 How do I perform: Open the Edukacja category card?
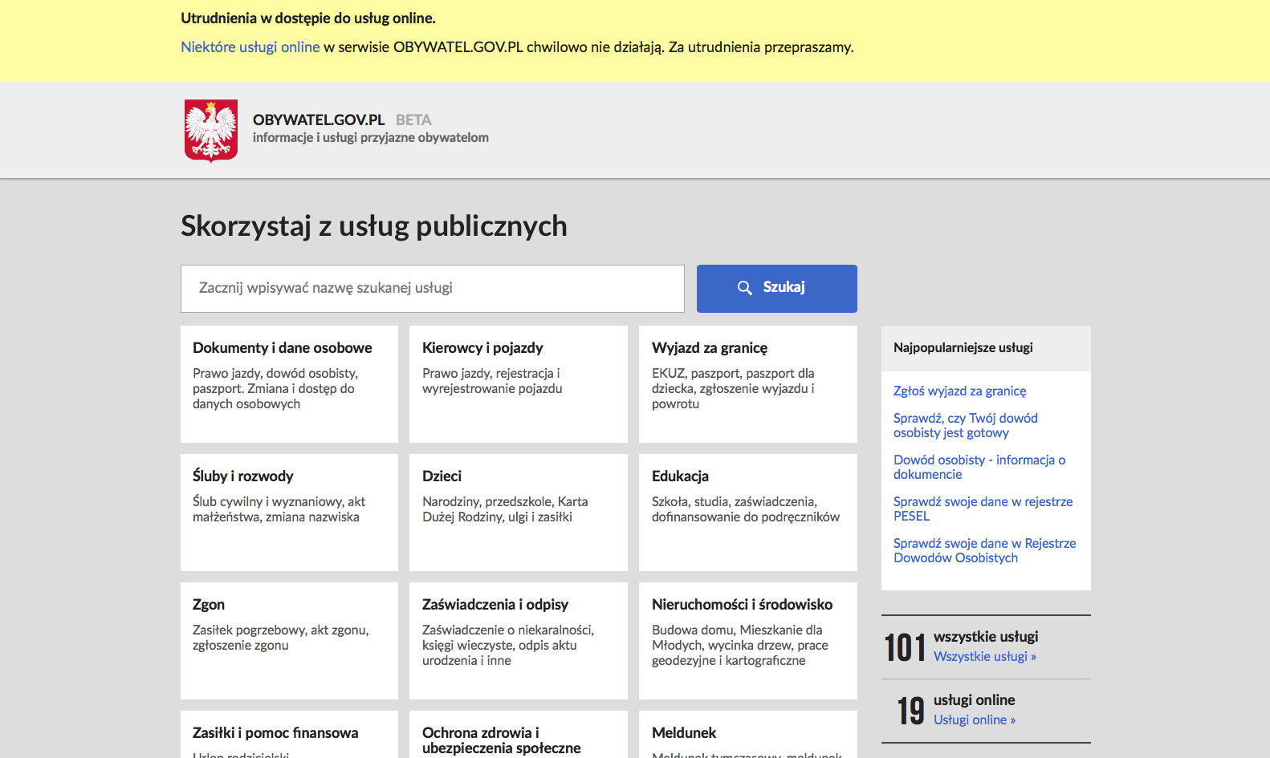point(748,513)
